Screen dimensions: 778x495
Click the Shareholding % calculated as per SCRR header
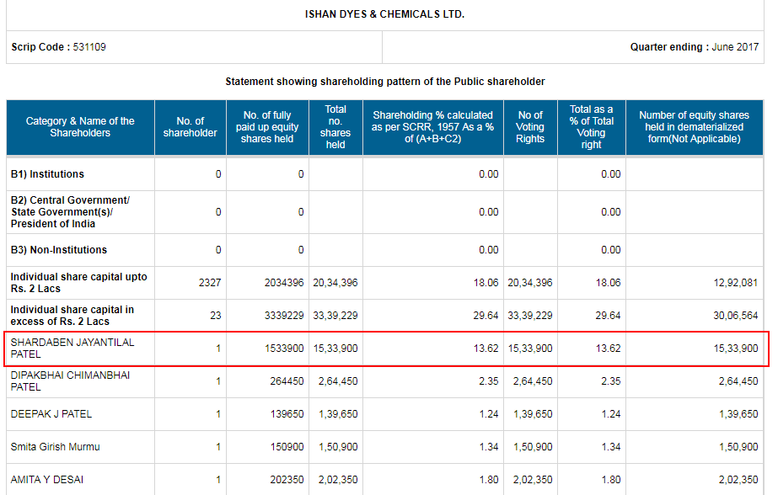(x=433, y=127)
